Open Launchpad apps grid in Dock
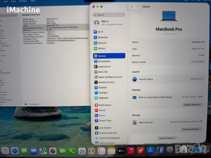 coord(5,151)
